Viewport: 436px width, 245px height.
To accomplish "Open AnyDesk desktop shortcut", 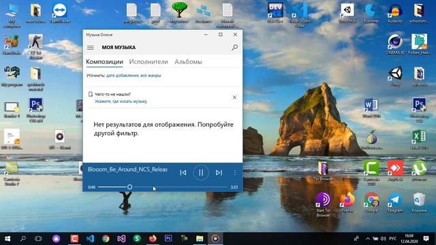I will point(395,171).
